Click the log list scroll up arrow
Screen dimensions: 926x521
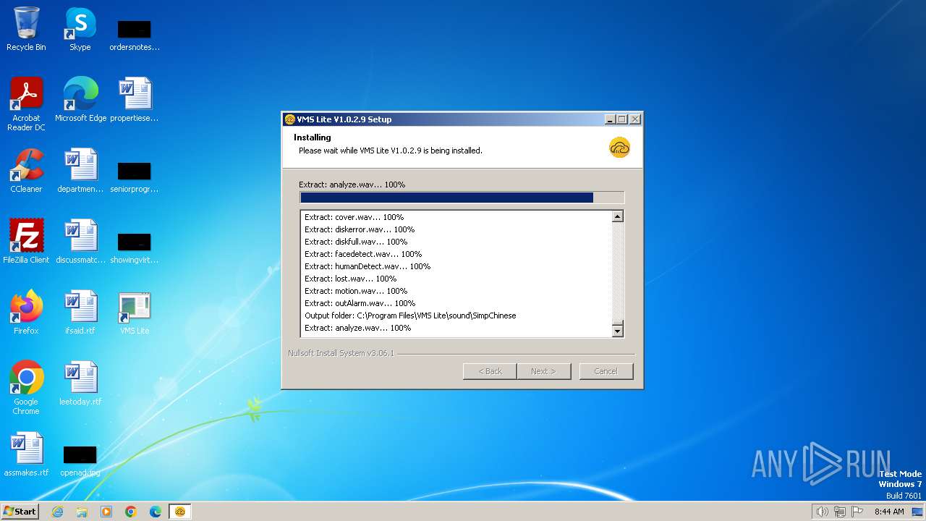(618, 216)
